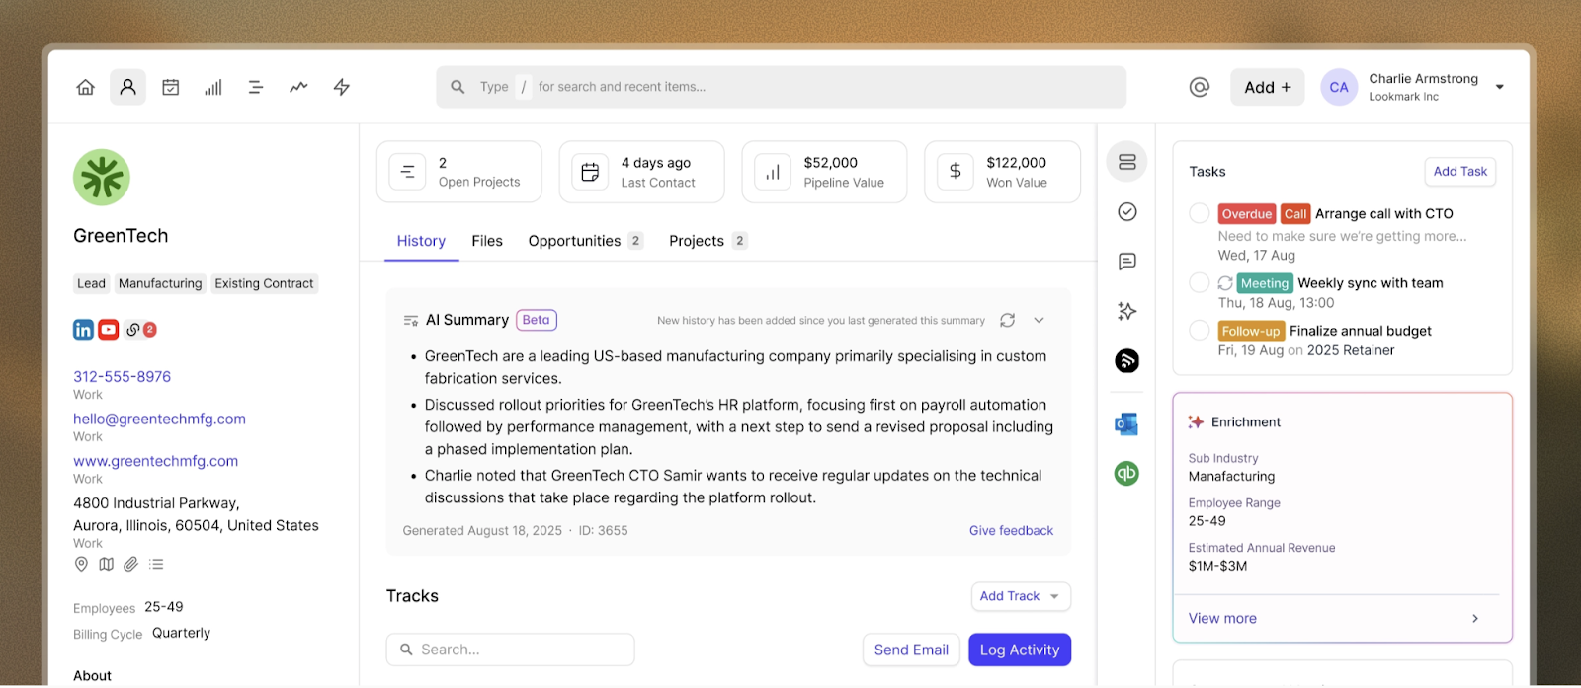Viewport: 1581px width, 688px height.
Task: Click the Meeting label on weekly sync
Action: 1265,282
